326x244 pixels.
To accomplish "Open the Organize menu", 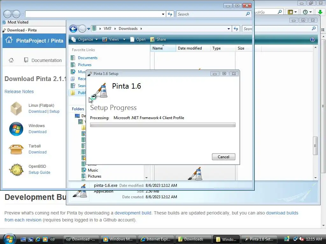I will point(84,39).
